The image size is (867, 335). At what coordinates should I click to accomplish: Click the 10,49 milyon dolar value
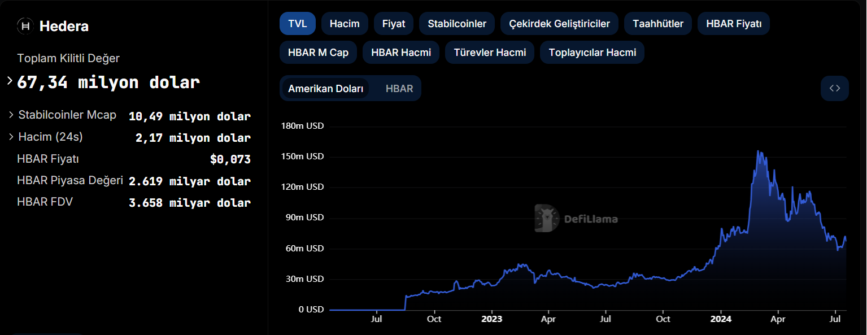click(x=190, y=116)
